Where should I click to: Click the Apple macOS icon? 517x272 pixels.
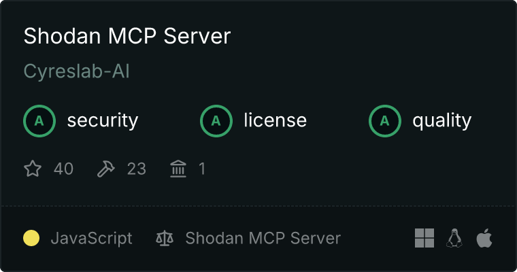(x=484, y=238)
